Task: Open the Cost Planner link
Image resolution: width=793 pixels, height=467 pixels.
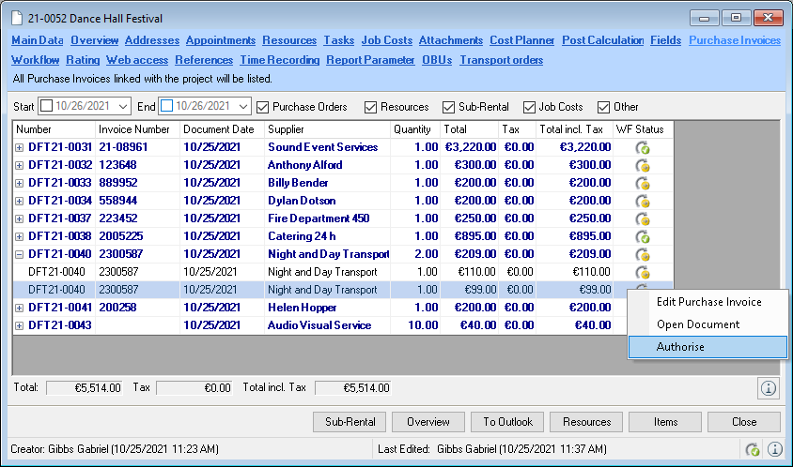Action: [521, 40]
